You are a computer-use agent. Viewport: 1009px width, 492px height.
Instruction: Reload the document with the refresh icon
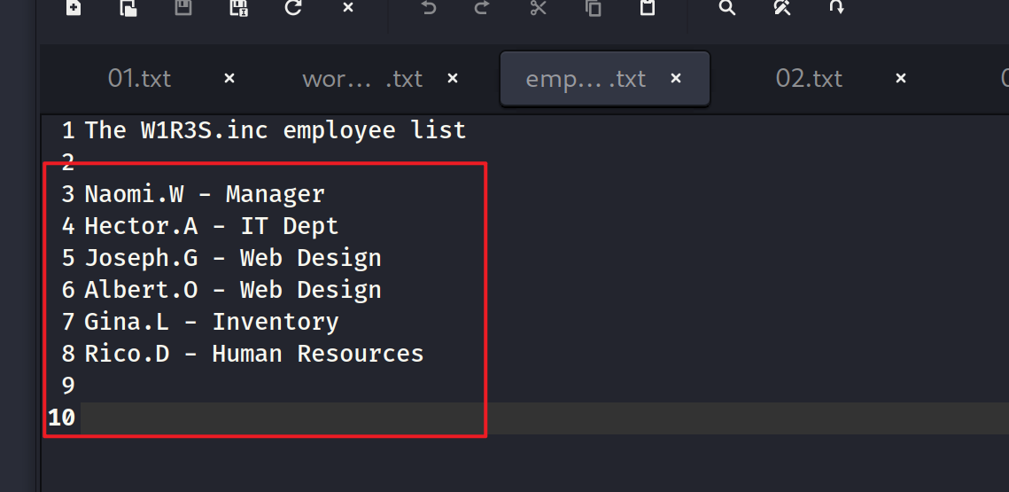pyautogui.click(x=293, y=8)
